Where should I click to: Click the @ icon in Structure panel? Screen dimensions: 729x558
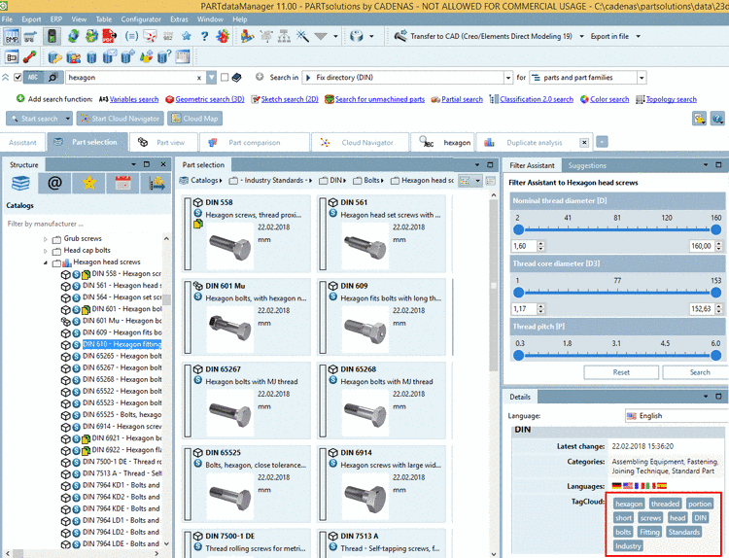pos(54,183)
